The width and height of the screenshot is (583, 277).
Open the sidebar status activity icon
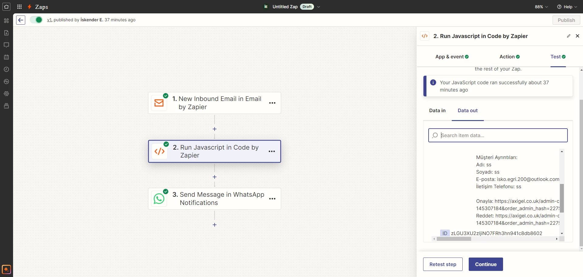6,81
